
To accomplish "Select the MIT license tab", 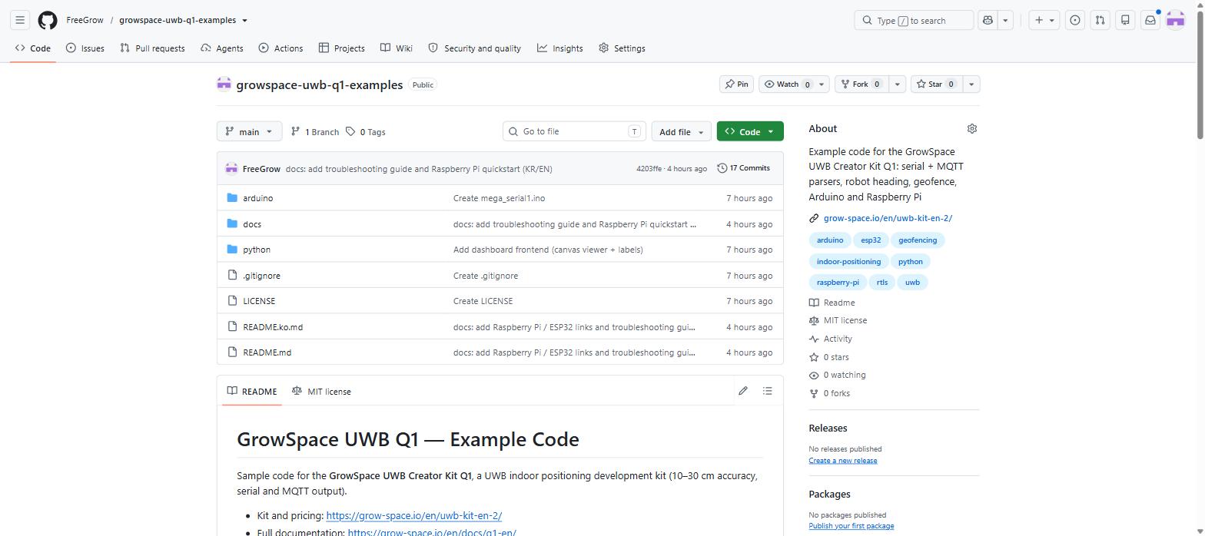I will pyautogui.click(x=321, y=391).
